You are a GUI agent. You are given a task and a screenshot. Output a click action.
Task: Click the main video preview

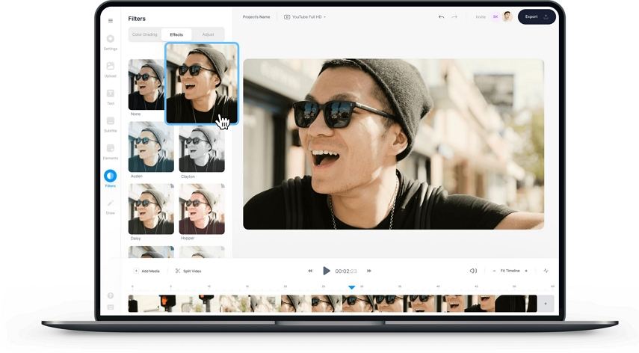pyautogui.click(x=393, y=144)
